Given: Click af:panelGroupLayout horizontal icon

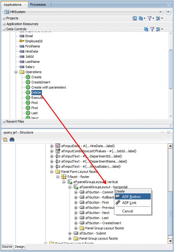Looking at the screenshot, I should click(76, 187).
